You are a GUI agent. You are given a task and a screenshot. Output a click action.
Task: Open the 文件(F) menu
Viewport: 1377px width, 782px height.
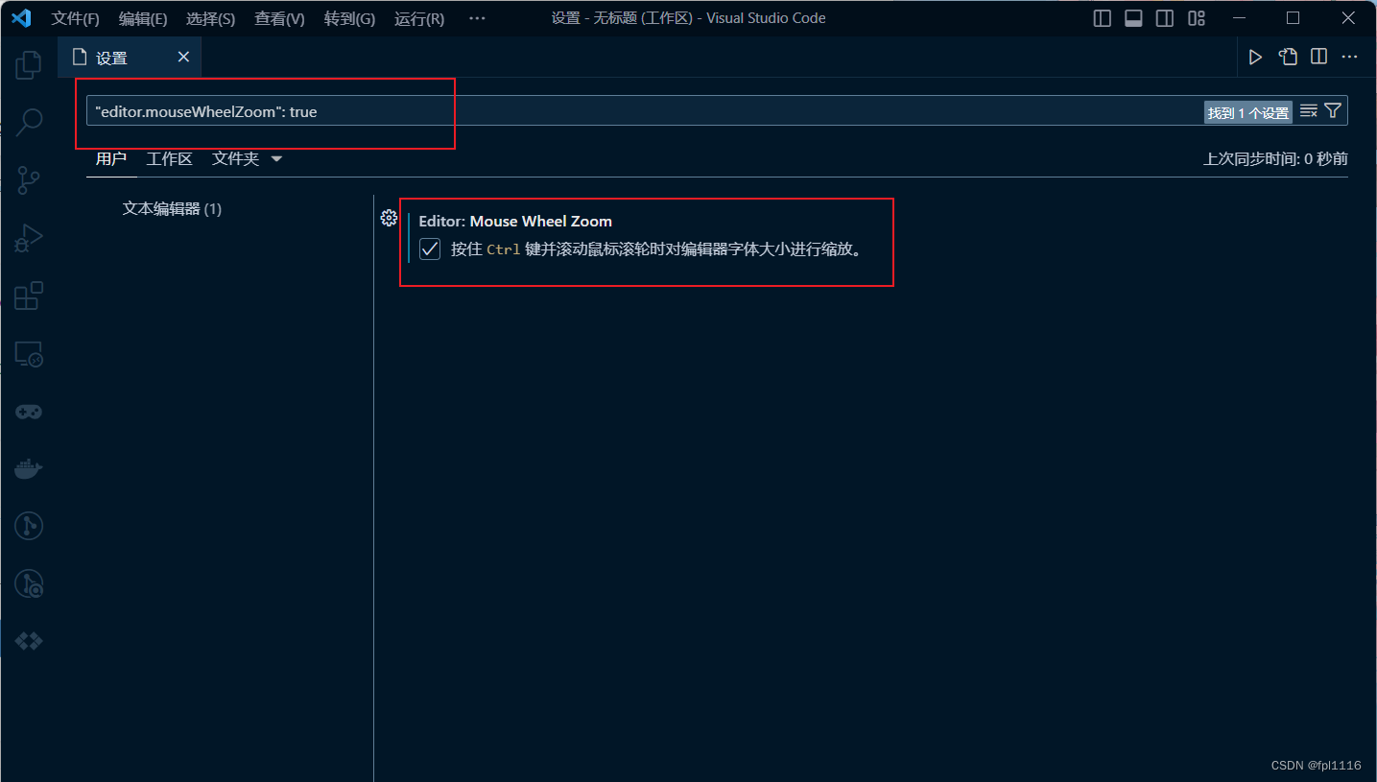click(75, 18)
